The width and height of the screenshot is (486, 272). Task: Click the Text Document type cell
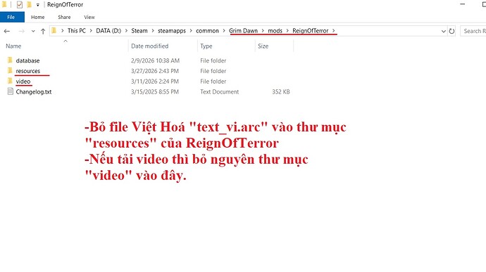click(219, 92)
